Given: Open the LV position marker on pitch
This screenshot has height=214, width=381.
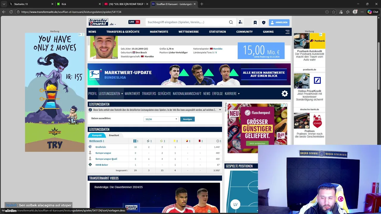Looking at the screenshot, I should tap(235, 204).
